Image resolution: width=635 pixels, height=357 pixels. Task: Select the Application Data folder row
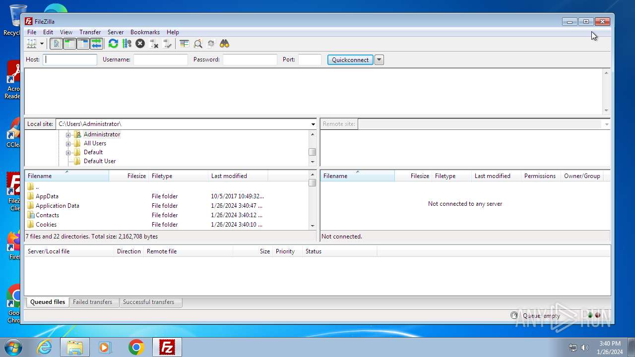pyautogui.click(x=166, y=206)
